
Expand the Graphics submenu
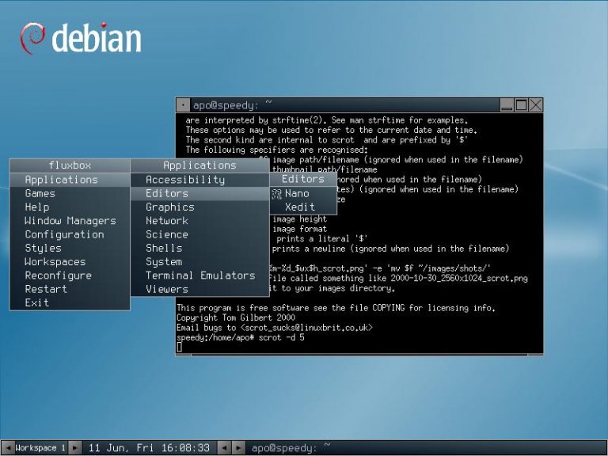[169, 207]
